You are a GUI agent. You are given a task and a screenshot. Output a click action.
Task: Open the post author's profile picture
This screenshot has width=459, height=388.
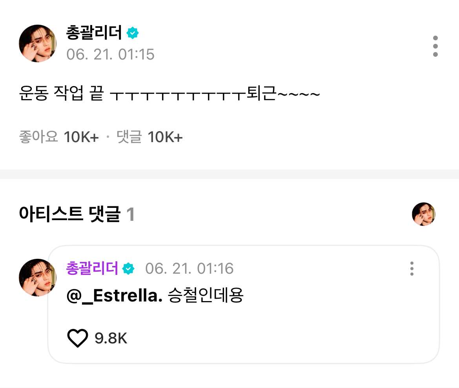38,43
